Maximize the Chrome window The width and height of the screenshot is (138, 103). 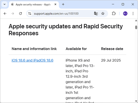[x=123, y=4]
